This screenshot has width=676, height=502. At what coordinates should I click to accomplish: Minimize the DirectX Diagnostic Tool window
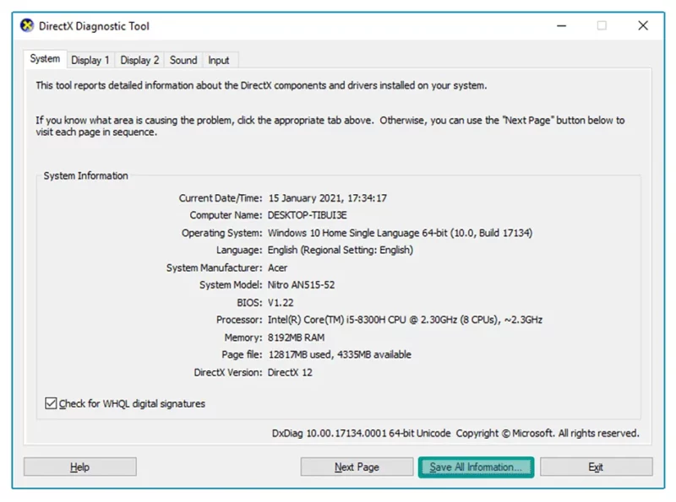point(561,26)
